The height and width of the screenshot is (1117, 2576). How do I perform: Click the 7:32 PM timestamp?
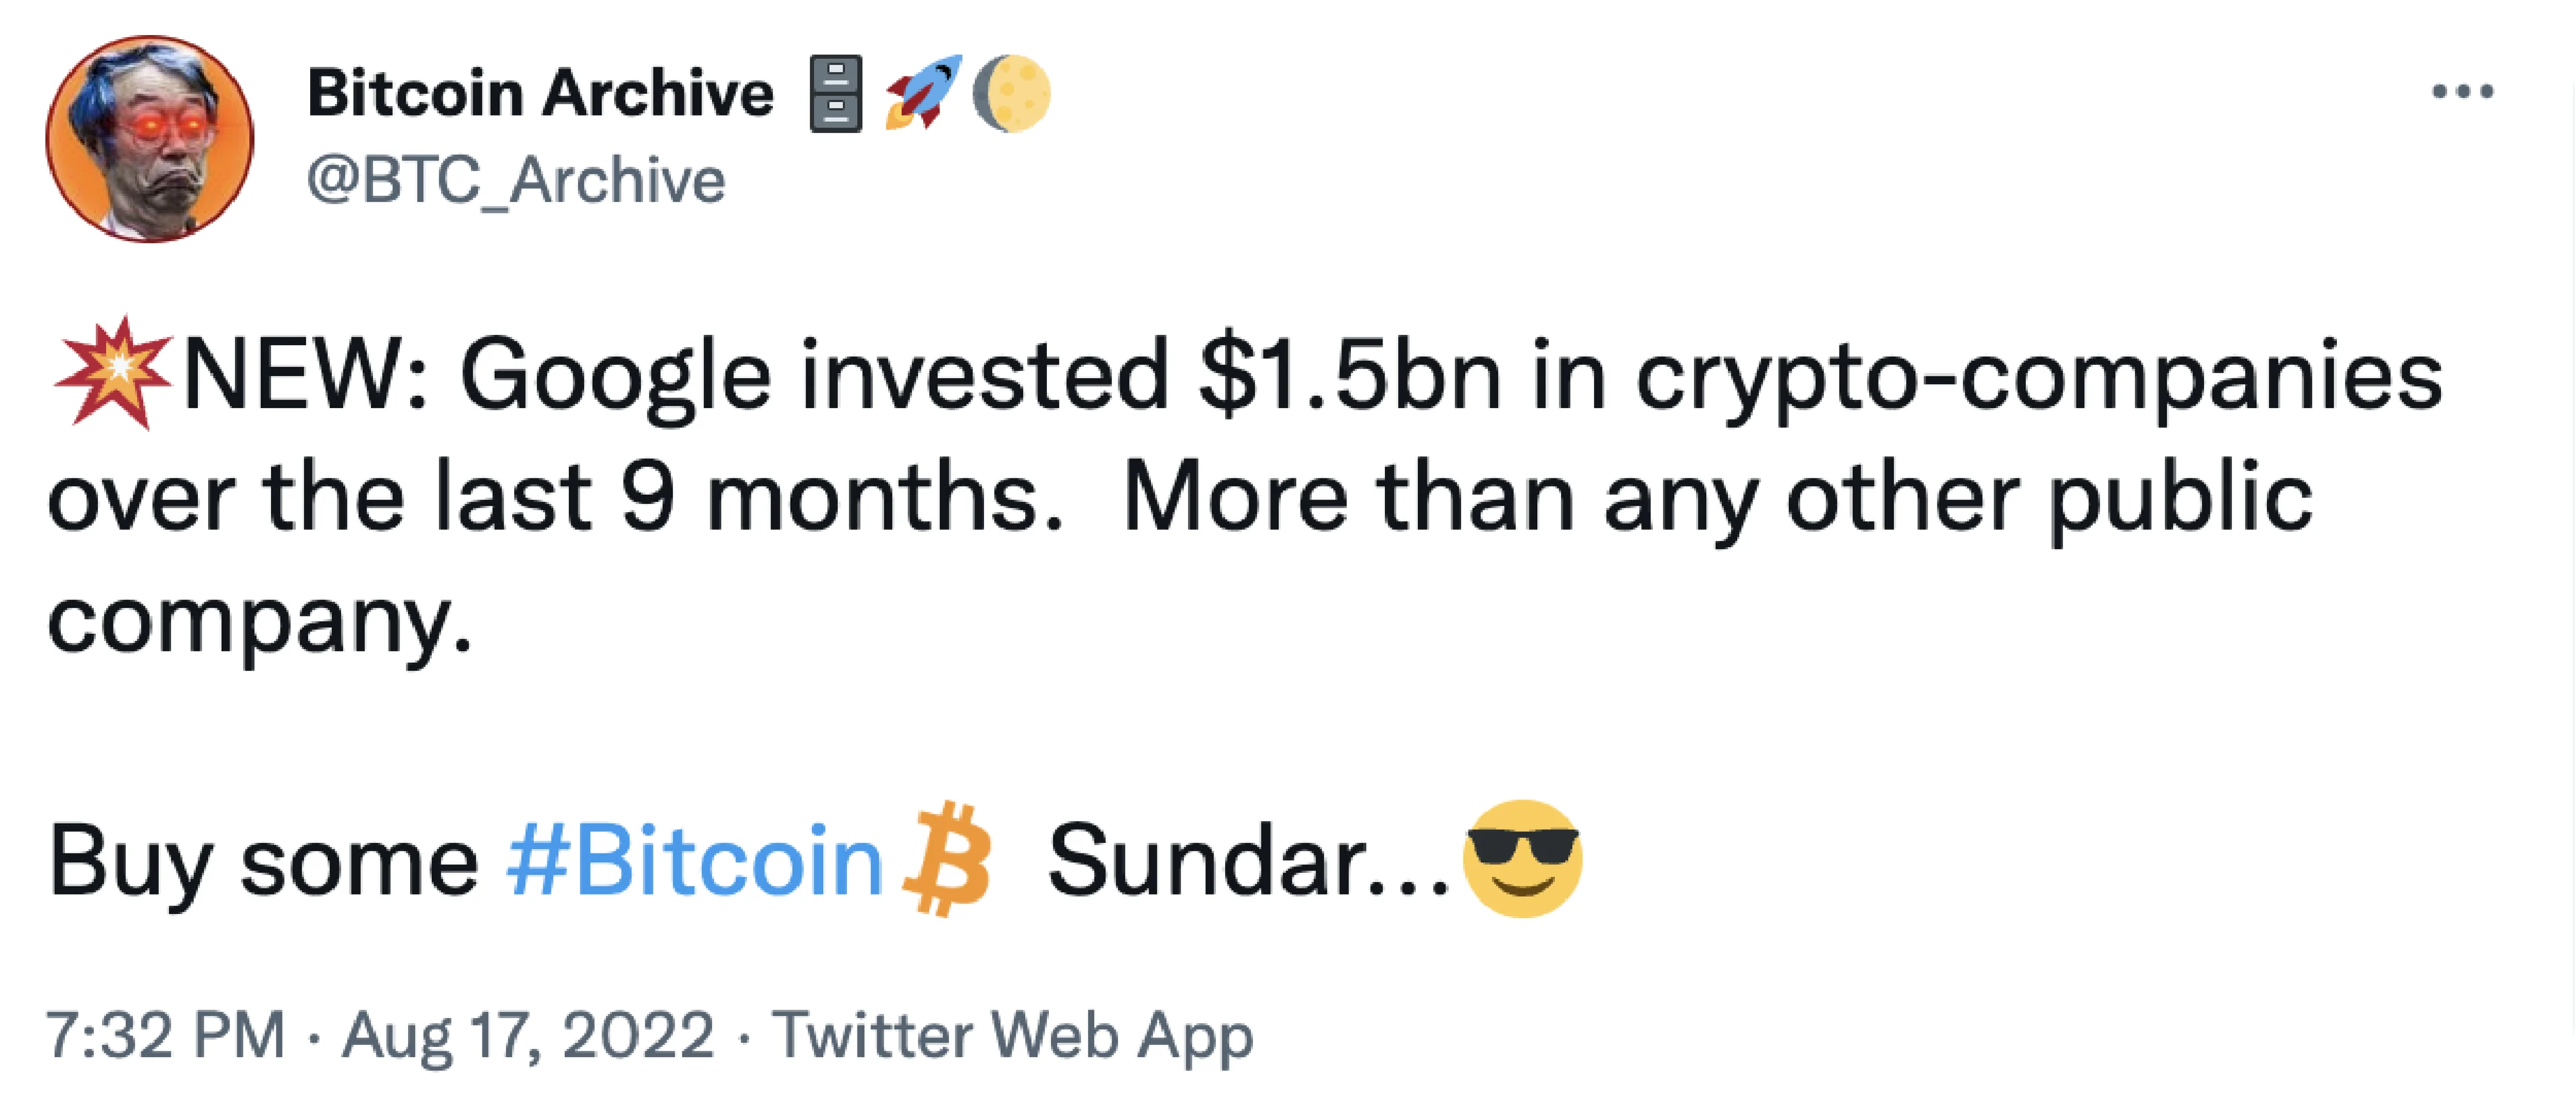point(166,1035)
